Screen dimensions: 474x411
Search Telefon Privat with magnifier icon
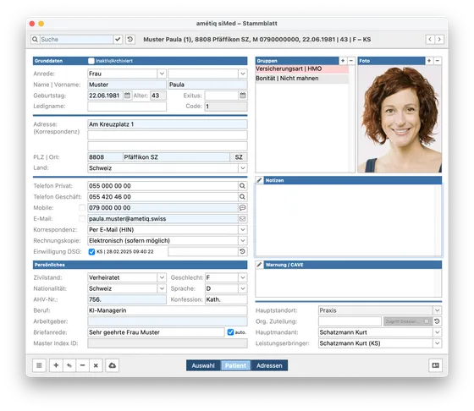(x=242, y=186)
